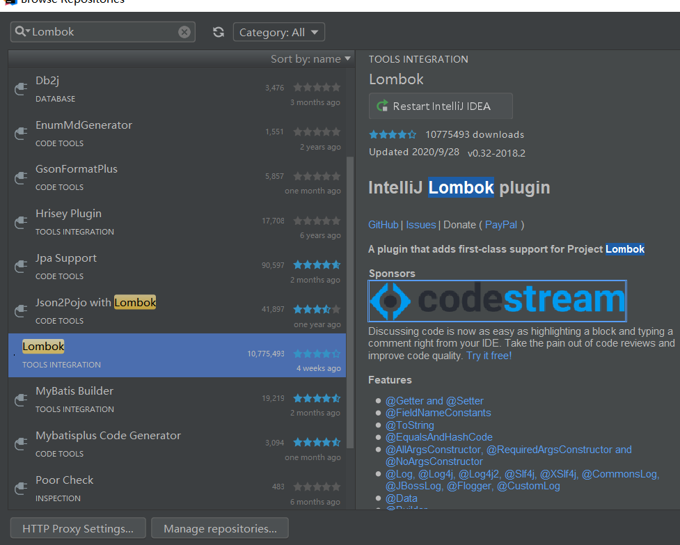Click the Jpa Support plugin icon

(21, 267)
